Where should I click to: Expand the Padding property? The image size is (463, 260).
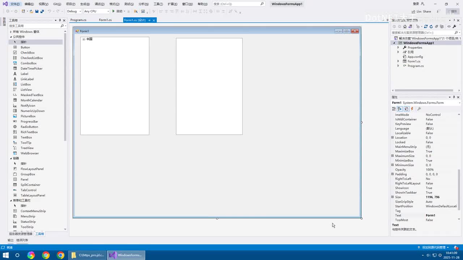392,174
